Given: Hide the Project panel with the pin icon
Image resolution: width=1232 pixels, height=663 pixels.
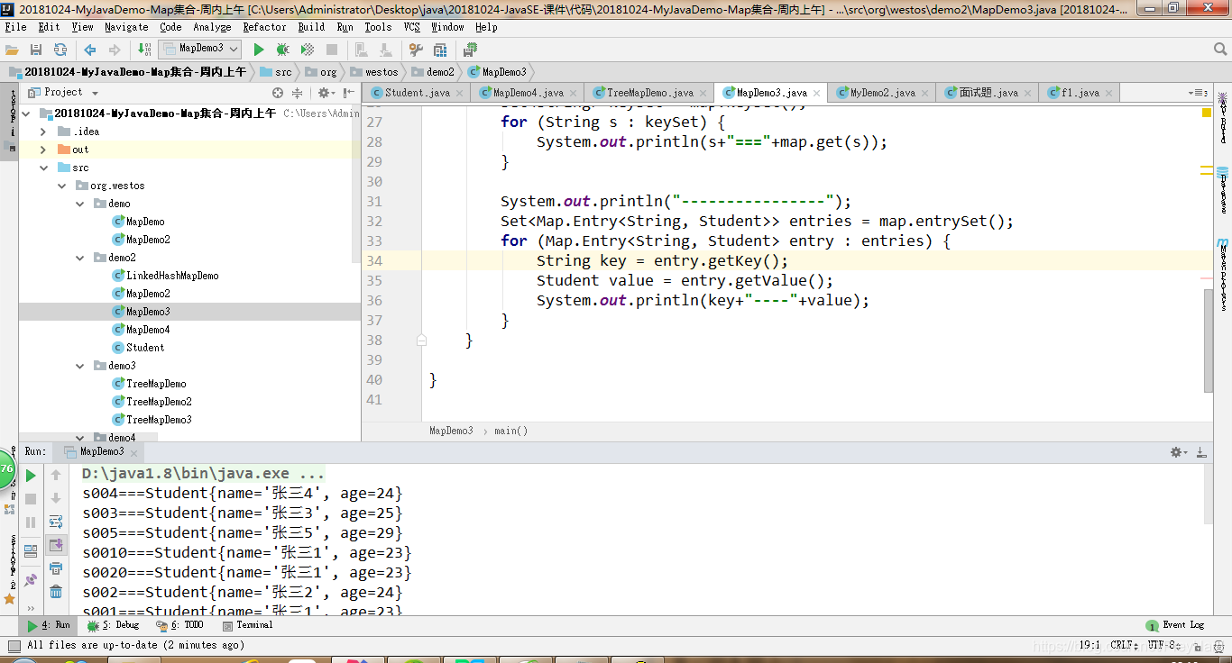Looking at the screenshot, I should tap(348, 93).
